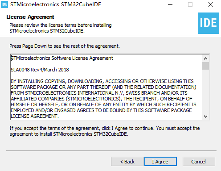Screen dimensions: 221x171
Task: Cancel the STM32CubeIDE installation
Action: tap(199, 162)
